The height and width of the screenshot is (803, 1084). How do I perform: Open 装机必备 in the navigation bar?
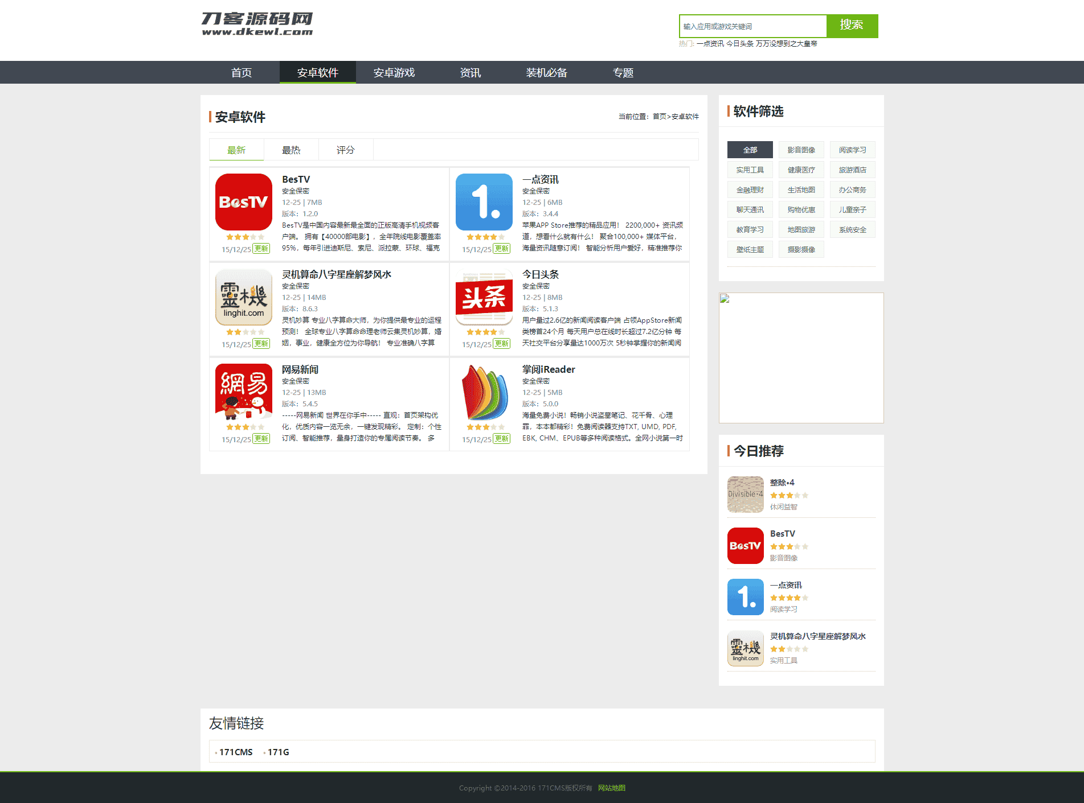click(x=547, y=72)
